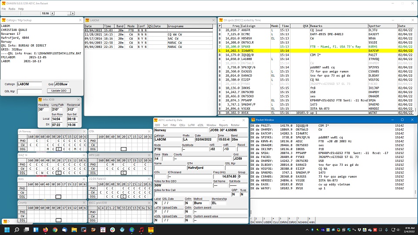
Task: Click the DX4WIN icon in the taskbar
Action: [x=151, y=230]
